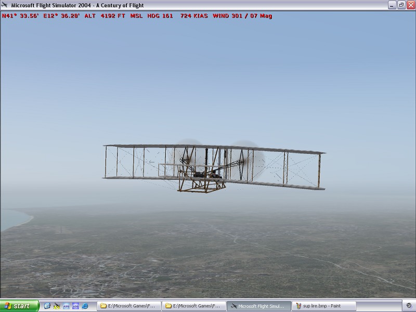Click the airplane AS quick launch icon
Viewport: 416px width, 312px height.
click(57, 306)
